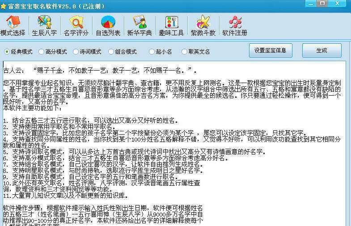Click feature line 6 about 高分模式取名

click(116, 158)
